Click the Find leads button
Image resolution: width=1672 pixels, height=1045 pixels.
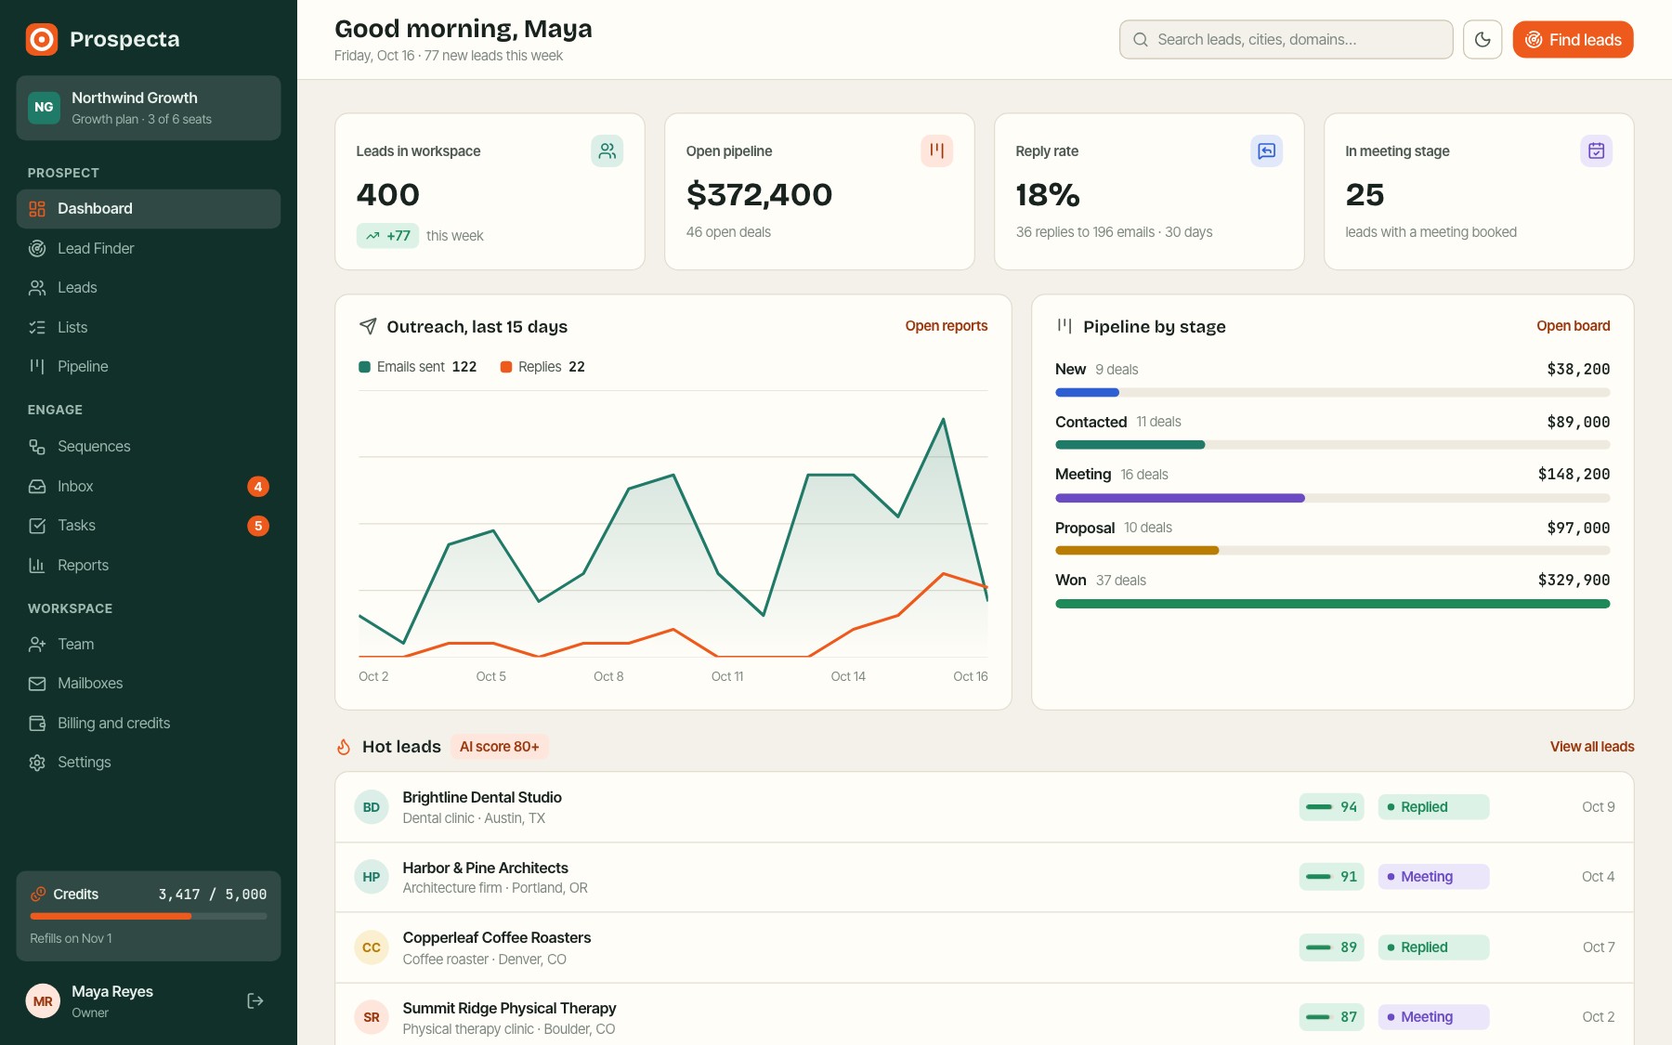[x=1573, y=40]
